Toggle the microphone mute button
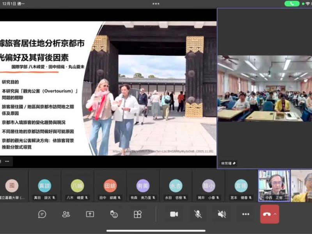This screenshot has width=312, height=234. click(198, 214)
